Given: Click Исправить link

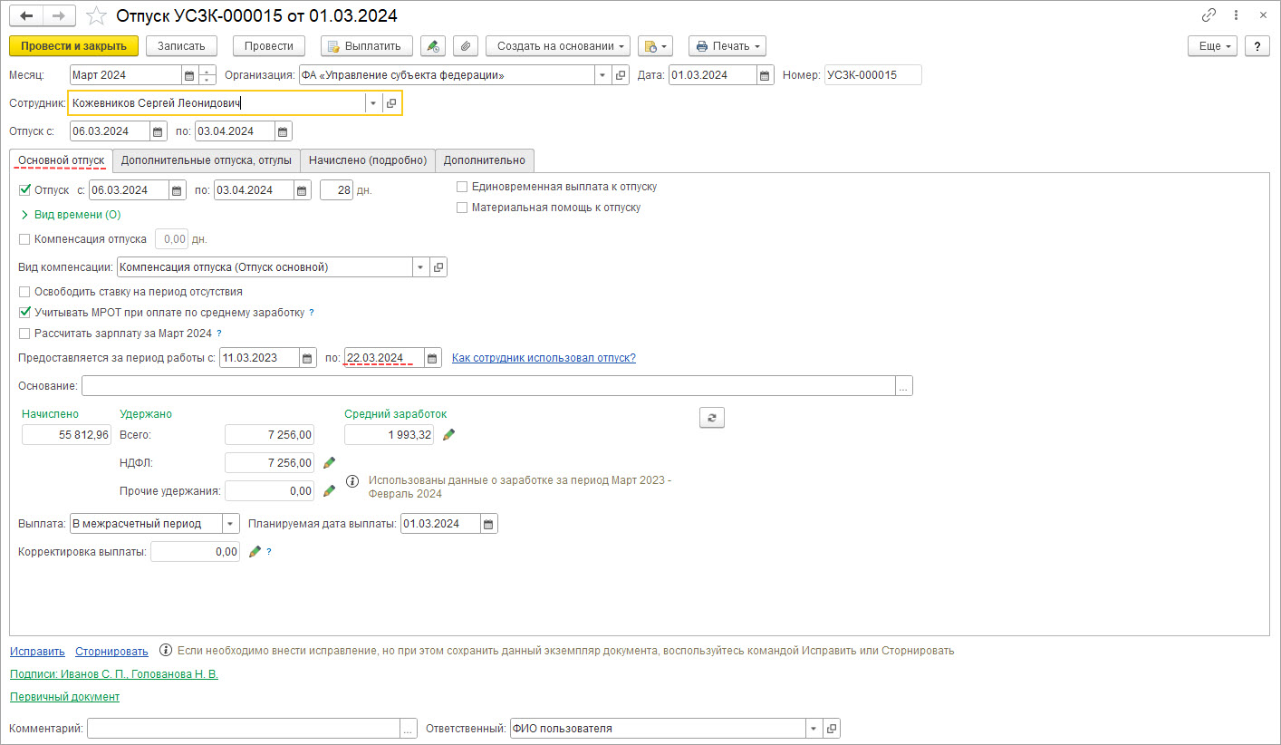Looking at the screenshot, I should [37, 651].
